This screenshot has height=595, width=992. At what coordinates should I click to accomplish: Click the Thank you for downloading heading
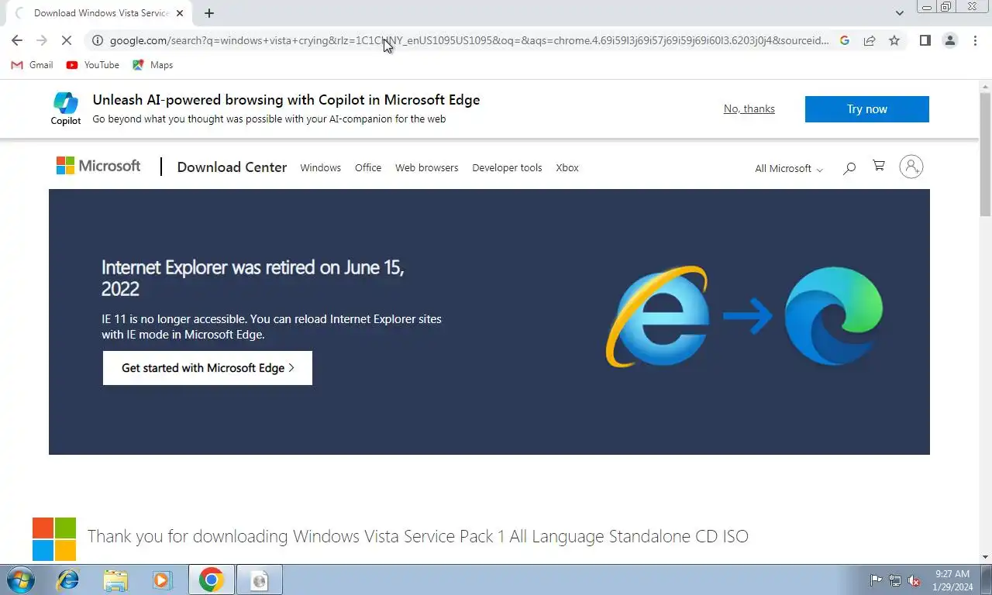(418, 536)
